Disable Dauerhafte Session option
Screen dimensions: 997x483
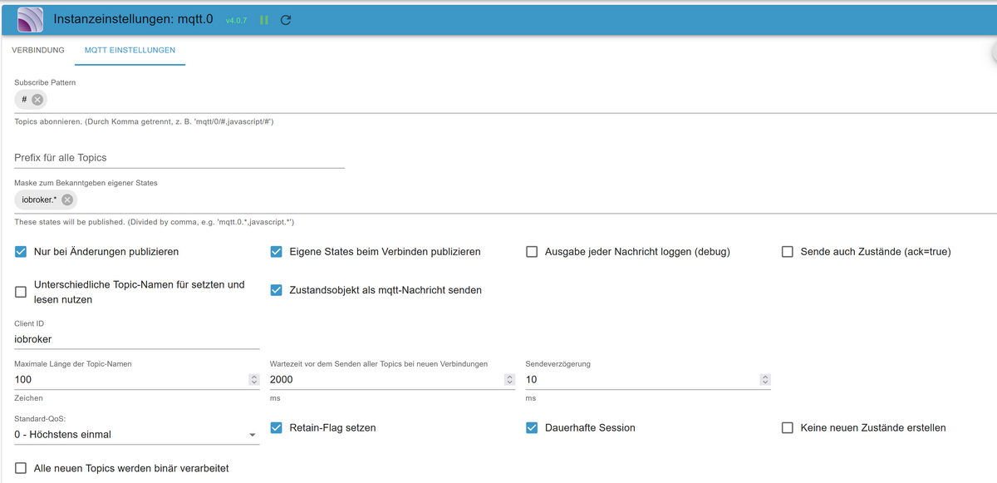532,428
